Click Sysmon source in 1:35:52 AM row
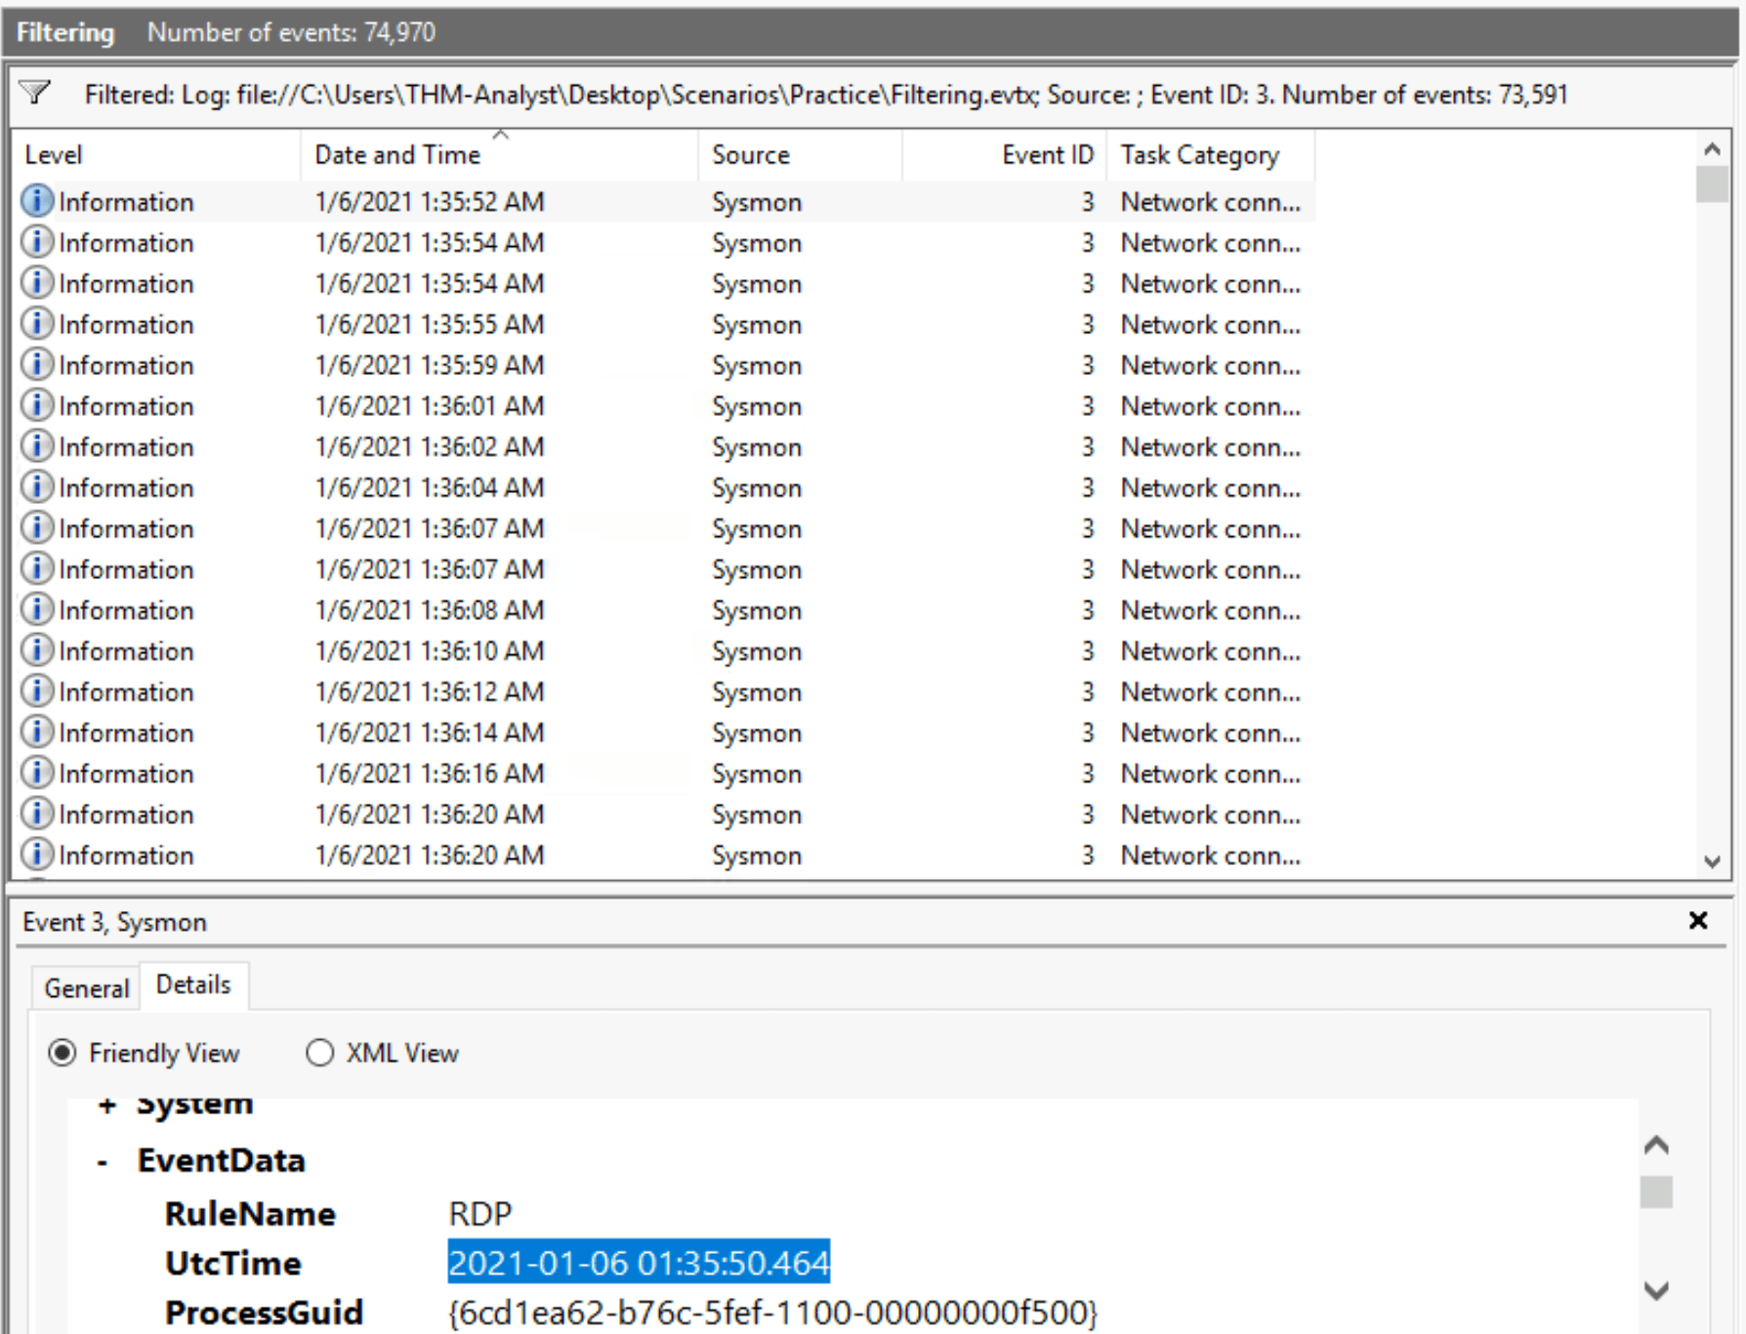 [757, 202]
